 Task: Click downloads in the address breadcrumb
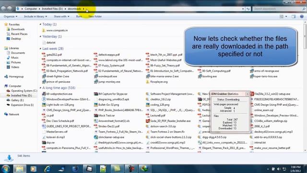pyautogui.click(x=74, y=9)
